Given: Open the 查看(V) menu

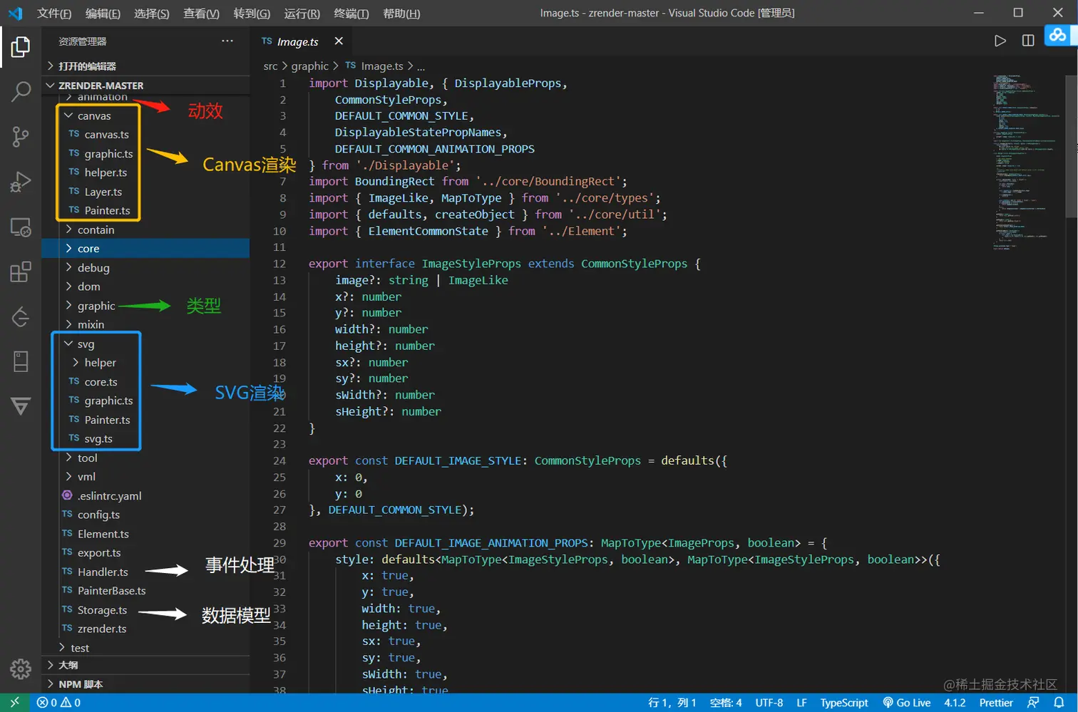Looking at the screenshot, I should (201, 13).
